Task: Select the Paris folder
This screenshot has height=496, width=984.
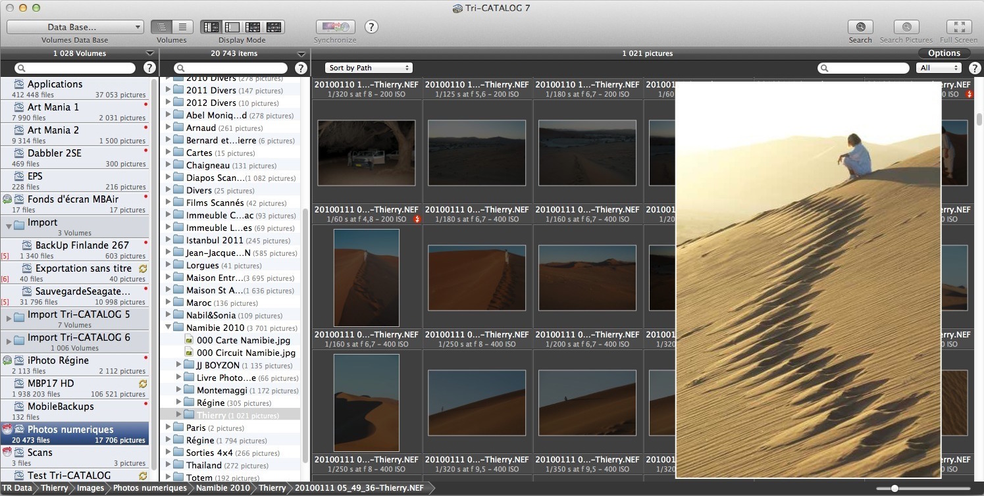Action: tap(230, 428)
